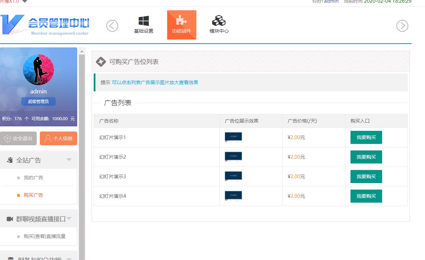Click the video camera icon beside 群聊视频直播接口
The image size is (425, 260).
pyautogui.click(x=10, y=219)
